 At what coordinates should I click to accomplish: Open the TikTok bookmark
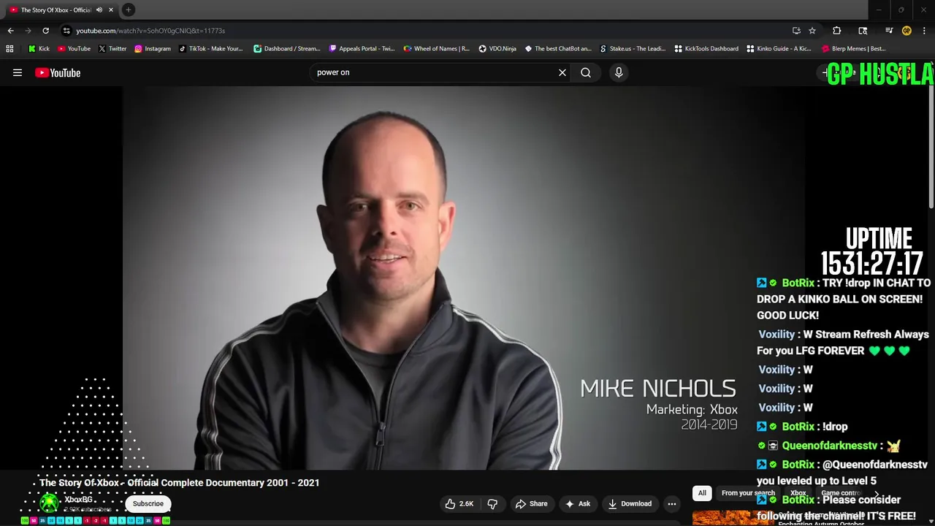210,49
